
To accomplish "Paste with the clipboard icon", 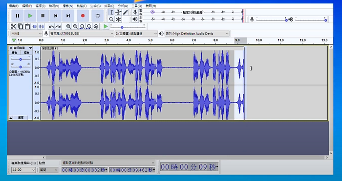I will point(27,26).
